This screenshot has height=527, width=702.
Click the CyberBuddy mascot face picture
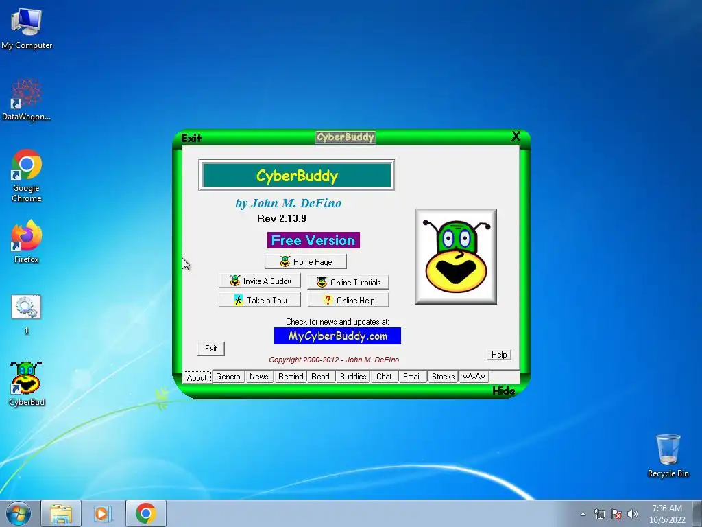coord(456,257)
